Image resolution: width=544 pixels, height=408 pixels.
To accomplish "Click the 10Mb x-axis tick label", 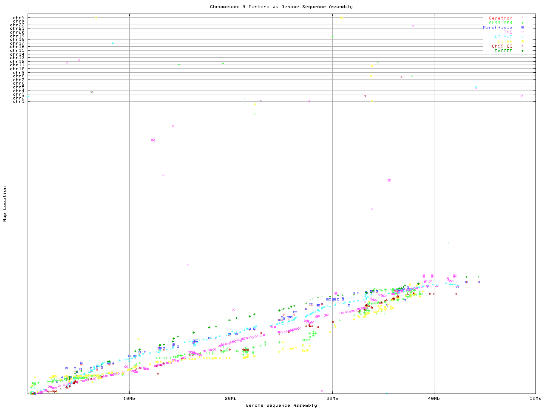I will tap(129, 399).
